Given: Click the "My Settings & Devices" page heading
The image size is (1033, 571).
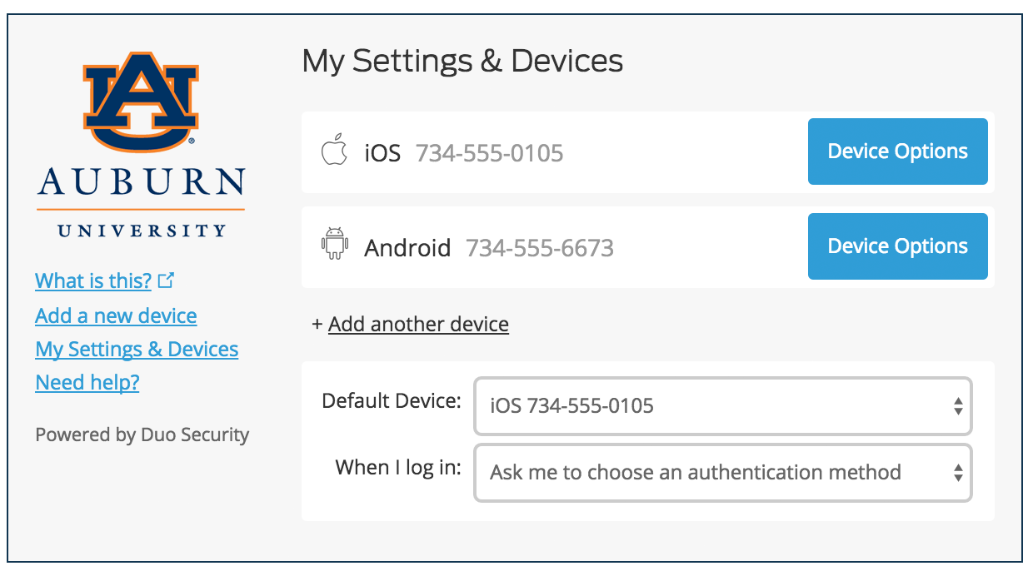Looking at the screenshot, I should [x=462, y=61].
